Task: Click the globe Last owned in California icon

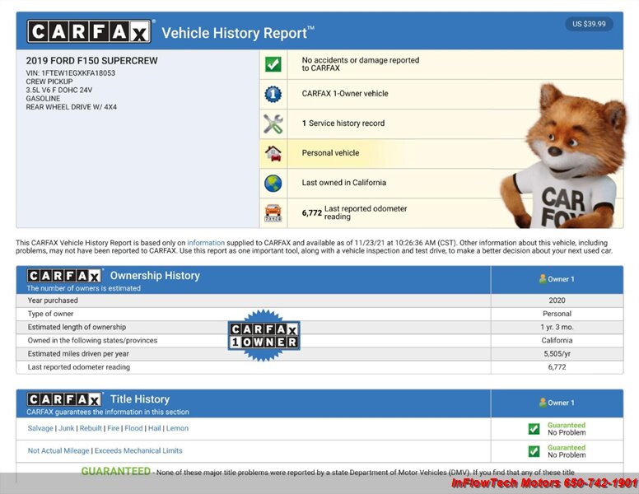Action: 273,183
